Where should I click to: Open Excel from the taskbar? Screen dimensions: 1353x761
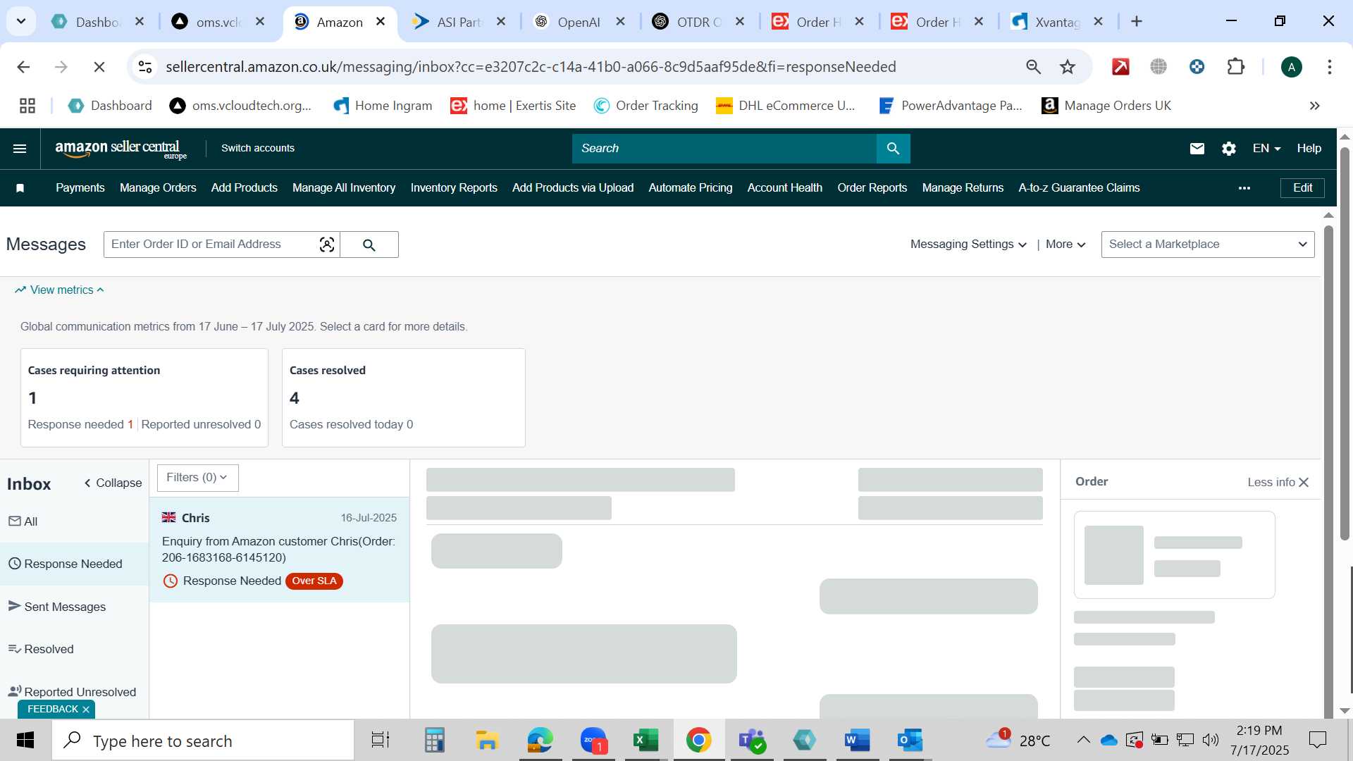(645, 741)
